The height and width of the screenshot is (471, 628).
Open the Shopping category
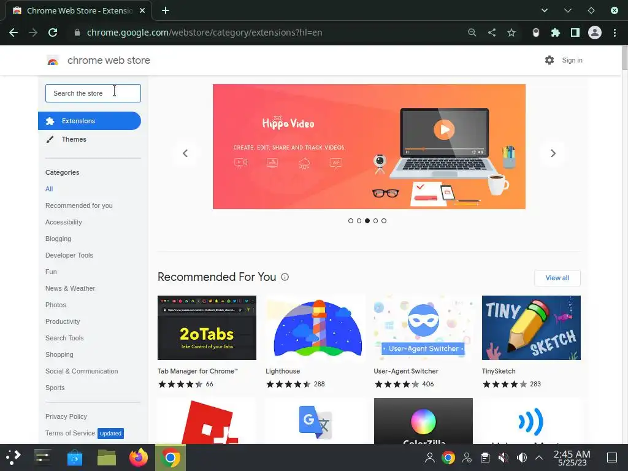point(59,355)
